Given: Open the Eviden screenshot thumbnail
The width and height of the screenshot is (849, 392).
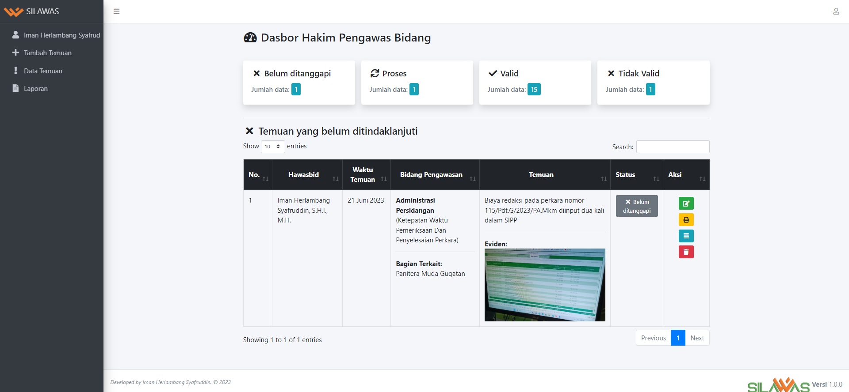Looking at the screenshot, I should (545, 285).
